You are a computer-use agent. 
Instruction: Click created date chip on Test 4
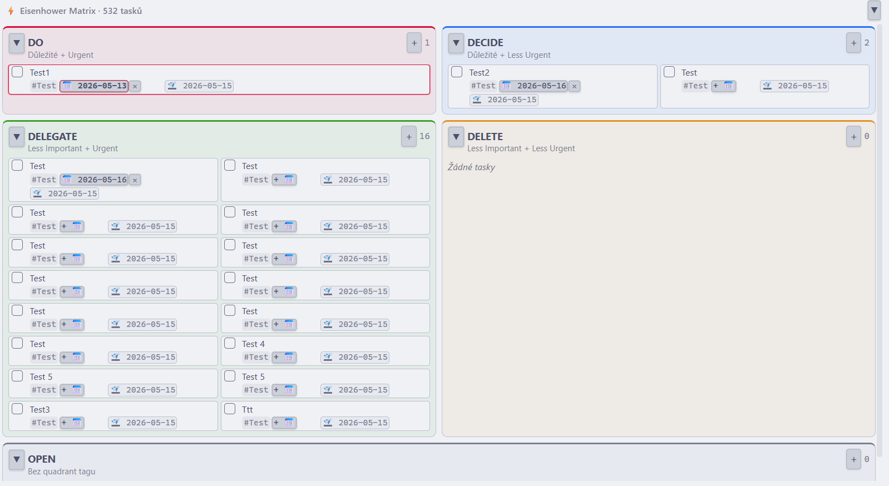[x=355, y=357]
